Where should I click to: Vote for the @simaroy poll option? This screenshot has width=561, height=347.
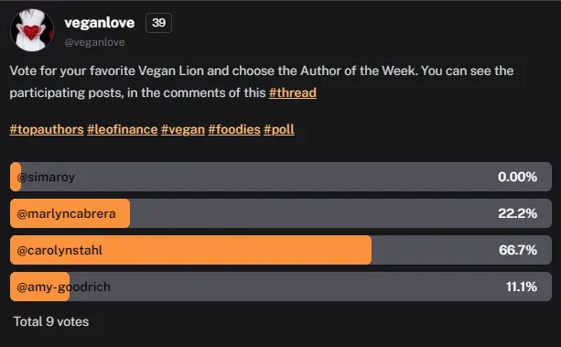[x=281, y=177]
